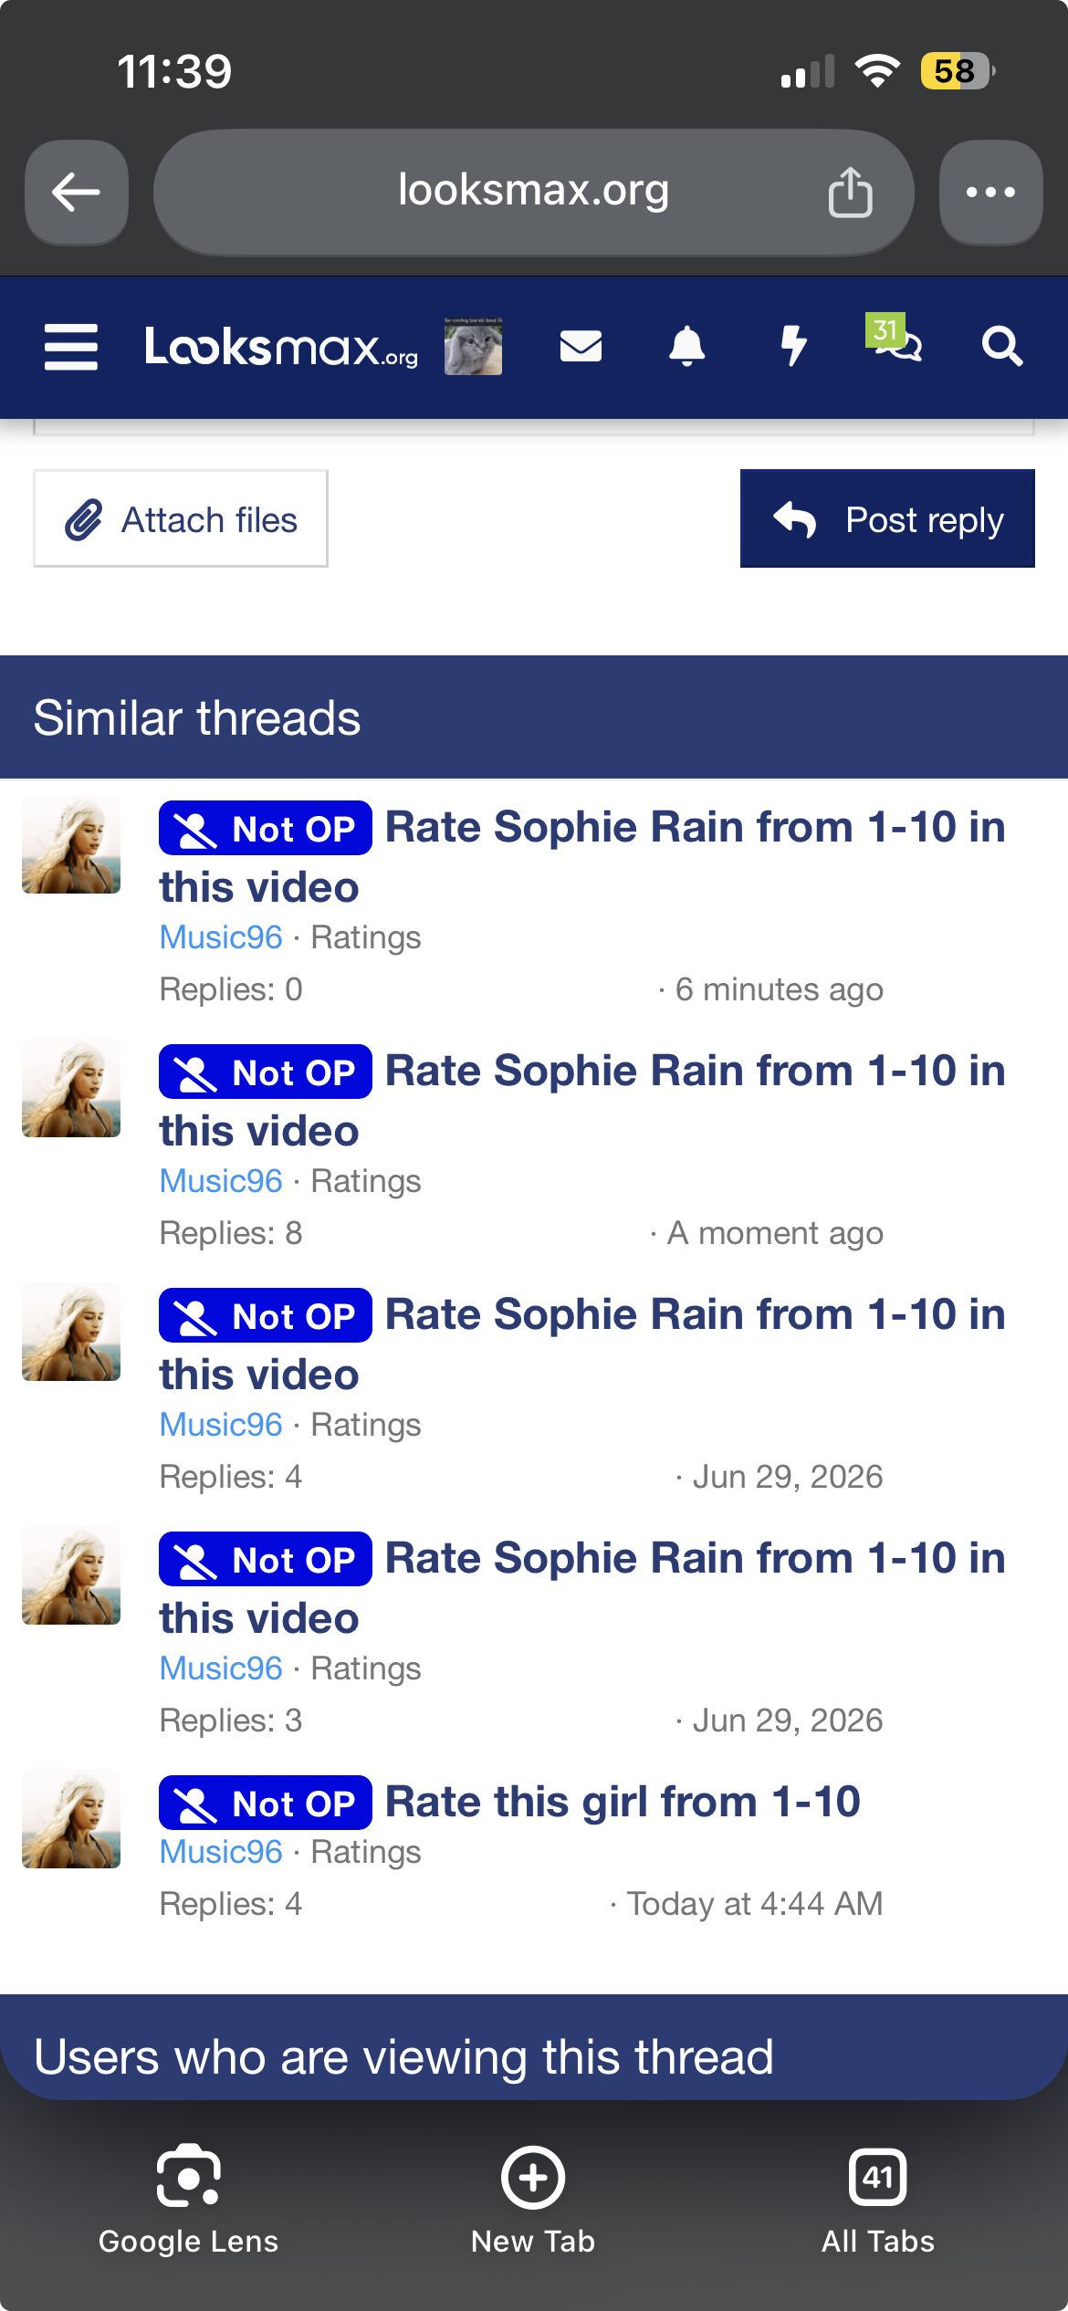The height and width of the screenshot is (2311, 1068).
Task: Open the Rate this girl from 1-10 thread
Action: coord(623,1802)
